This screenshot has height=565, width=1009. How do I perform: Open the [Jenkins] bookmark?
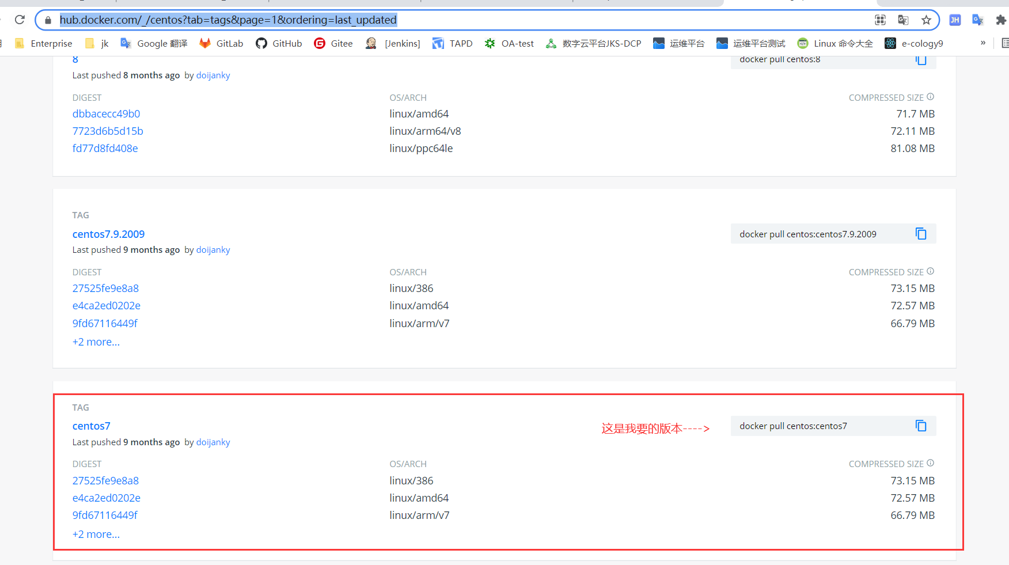point(393,43)
